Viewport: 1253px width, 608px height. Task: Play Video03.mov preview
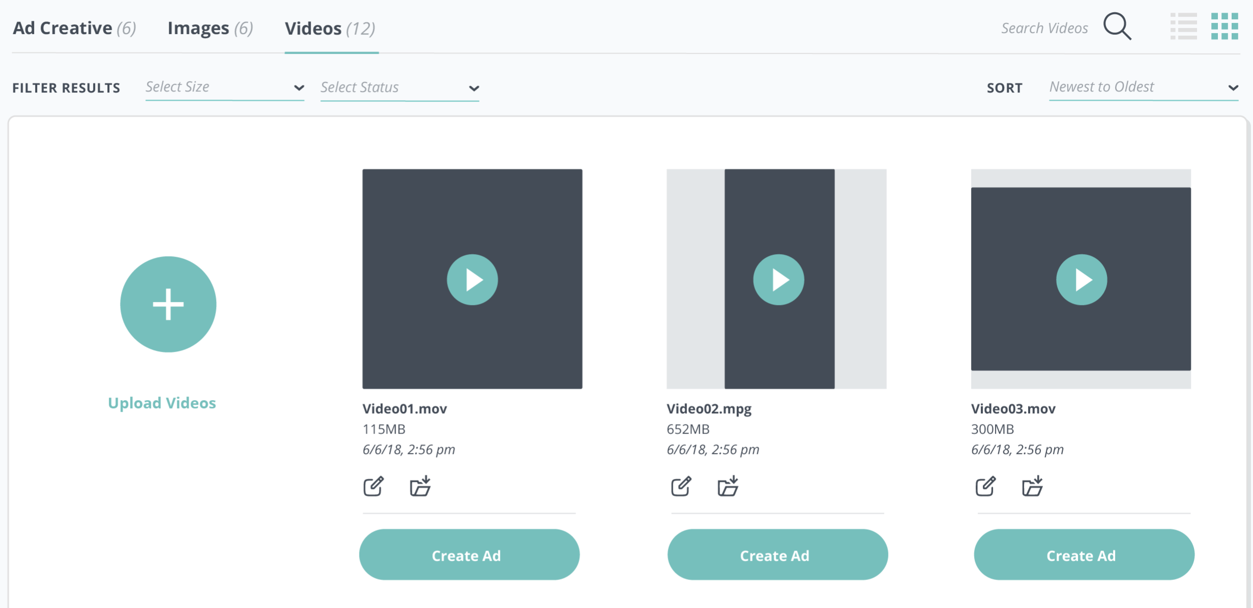[x=1081, y=280]
